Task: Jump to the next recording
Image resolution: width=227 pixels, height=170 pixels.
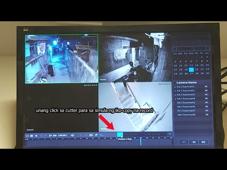Action: coord(65,135)
